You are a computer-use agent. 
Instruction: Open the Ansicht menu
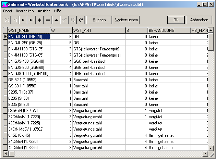(44, 11)
